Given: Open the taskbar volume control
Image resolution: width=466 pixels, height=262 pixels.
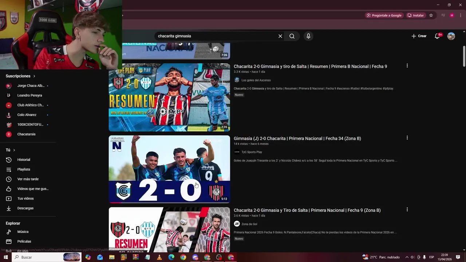Looking at the screenshot, I should (x=412, y=257).
